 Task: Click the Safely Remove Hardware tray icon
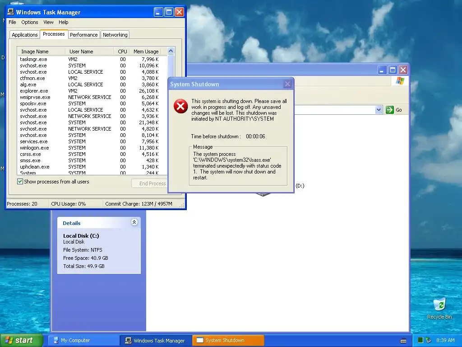(x=429, y=340)
